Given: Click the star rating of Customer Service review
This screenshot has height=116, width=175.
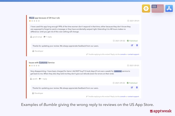Looking at the screenshot, I should click(x=34, y=65).
